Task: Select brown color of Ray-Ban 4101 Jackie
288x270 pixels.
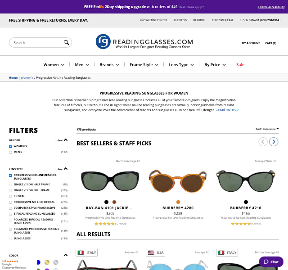Action: [x=114, y=202]
